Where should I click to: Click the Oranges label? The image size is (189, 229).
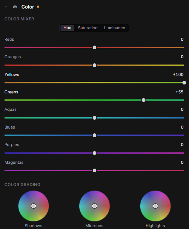click(x=13, y=57)
